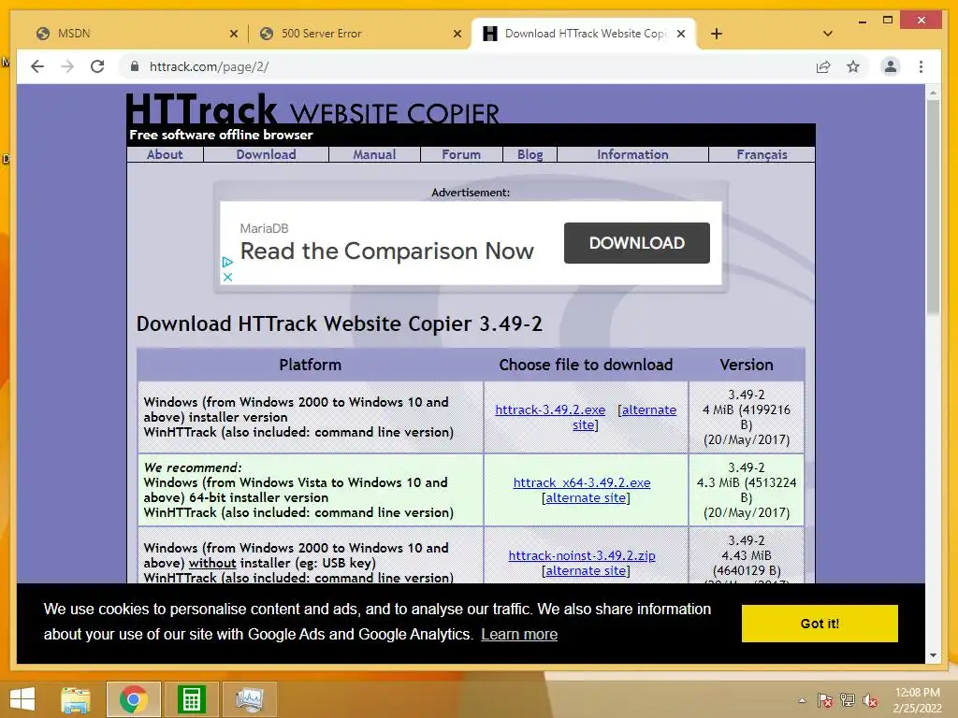
Task: Click the Read the Comparison Now ad text
Action: pyautogui.click(x=386, y=251)
